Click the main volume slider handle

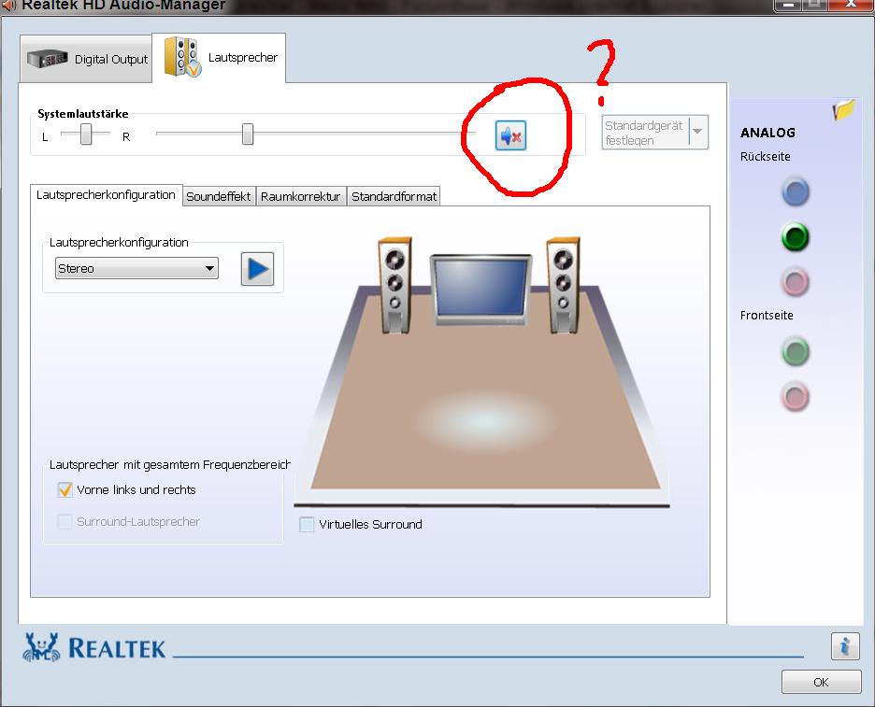(248, 134)
